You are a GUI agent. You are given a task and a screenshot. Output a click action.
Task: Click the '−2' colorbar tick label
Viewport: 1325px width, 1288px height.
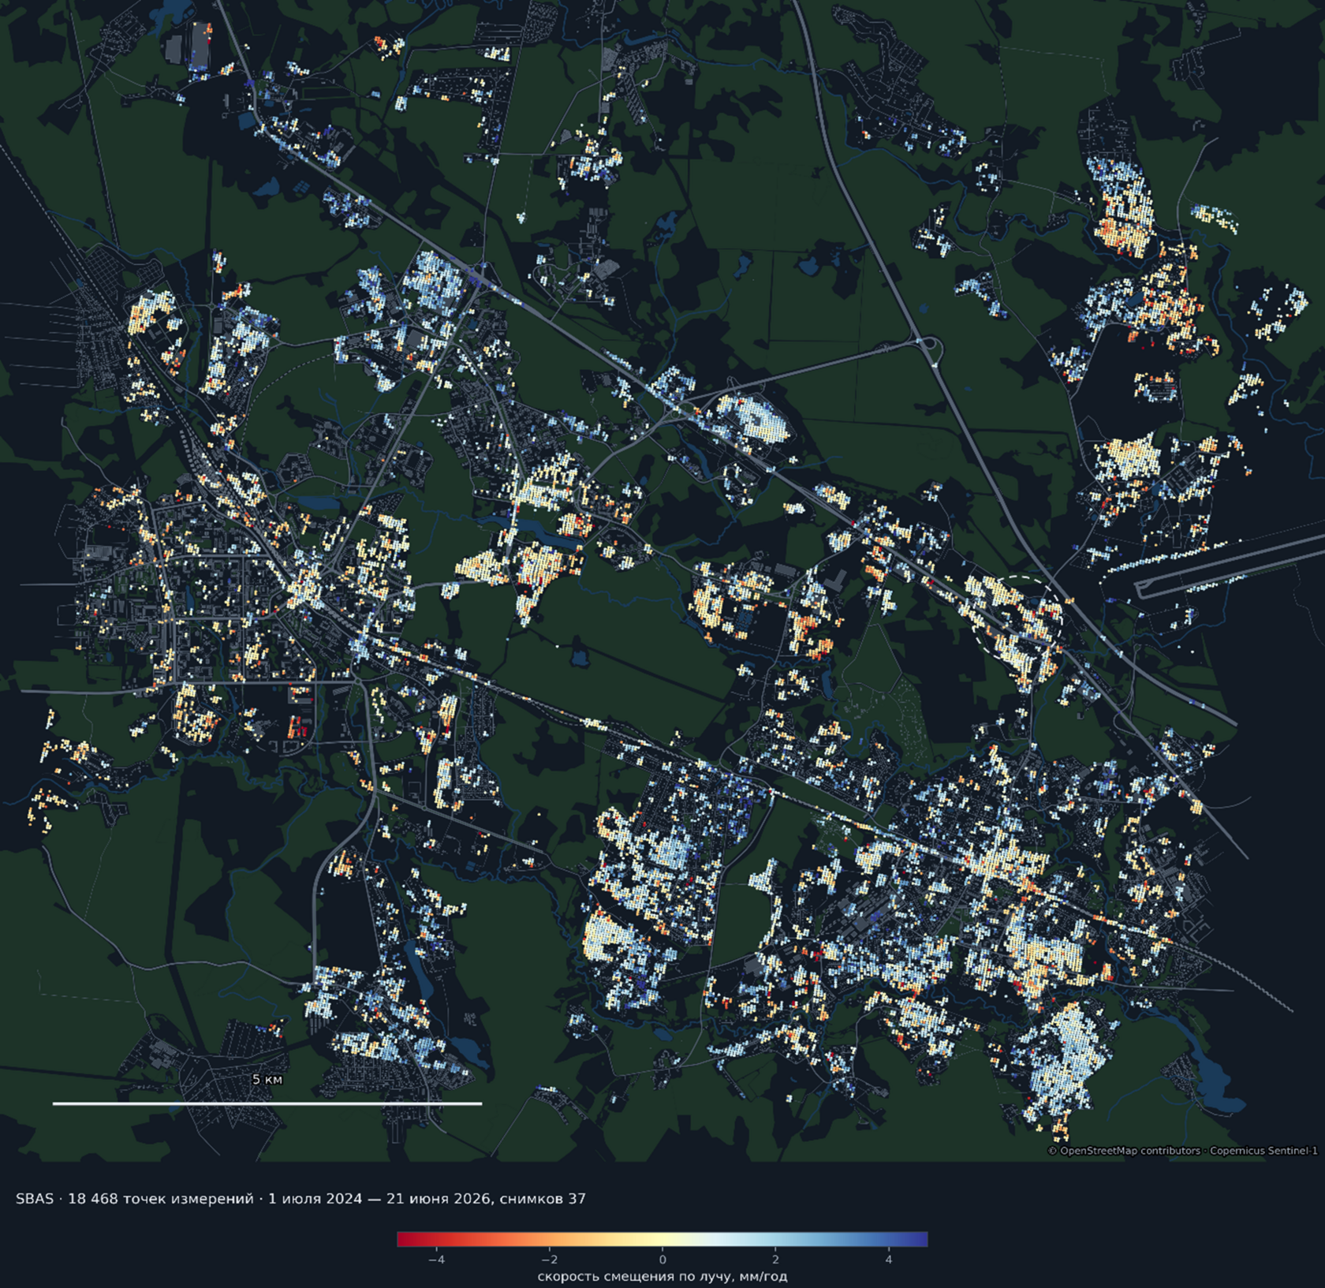[549, 1260]
